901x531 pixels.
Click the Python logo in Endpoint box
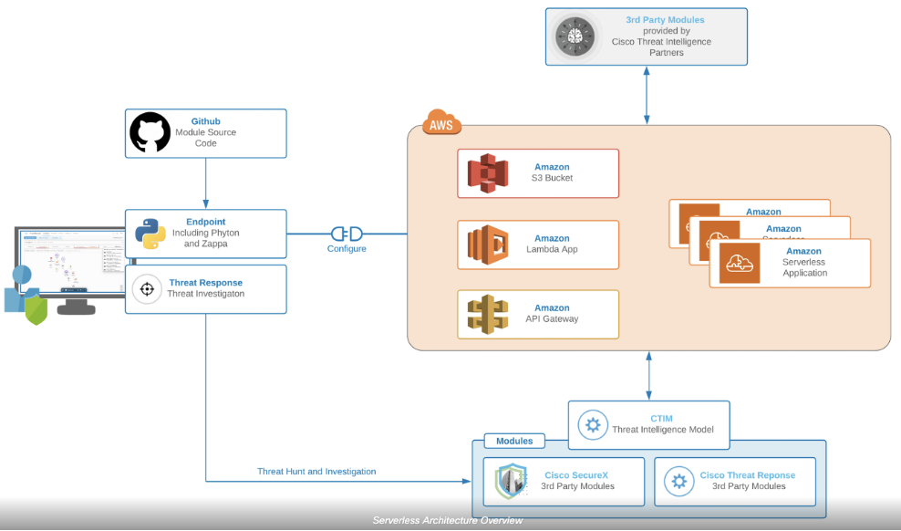(x=150, y=234)
